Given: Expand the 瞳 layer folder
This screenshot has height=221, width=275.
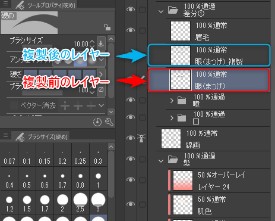Looking at the screenshot, I should pyautogui.click(x=172, y=101).
